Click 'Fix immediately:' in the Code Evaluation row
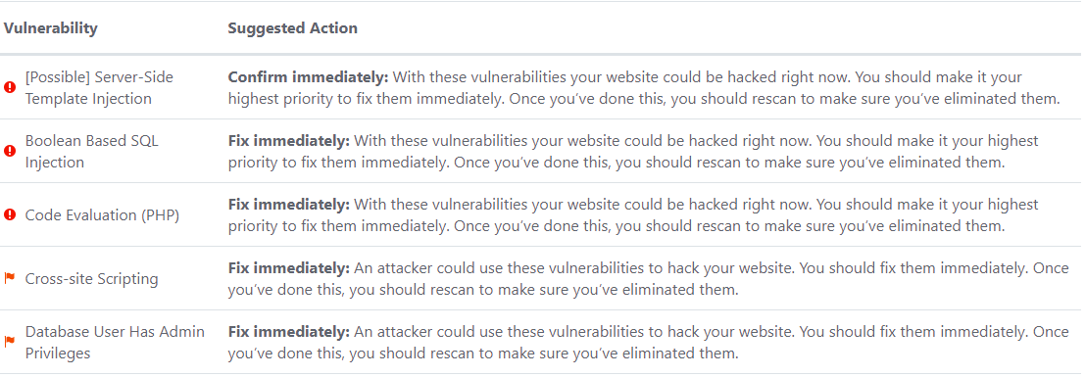The width and height of the screenshot is (1086, 377). [289, 205]
